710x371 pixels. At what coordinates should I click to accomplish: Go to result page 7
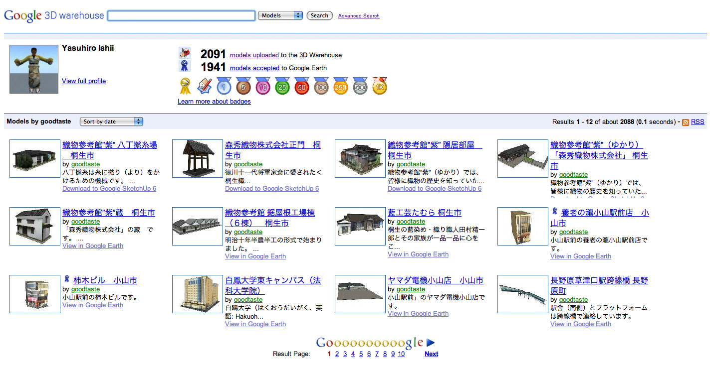tap(377, 354)
